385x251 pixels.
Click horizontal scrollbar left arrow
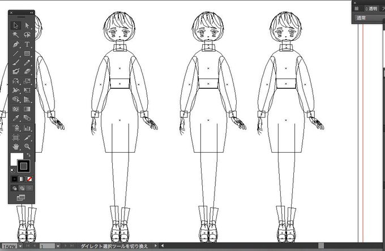click(162, 245)
